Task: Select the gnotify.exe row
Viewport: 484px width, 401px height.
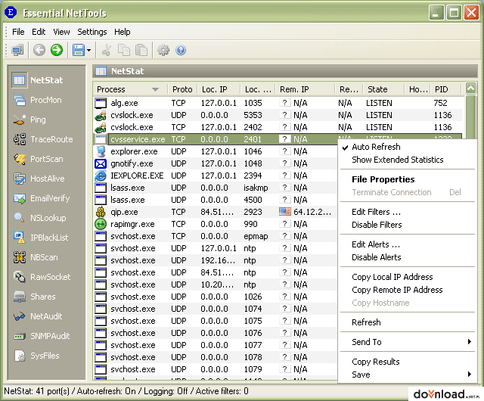Action: [x=215, y=163]
